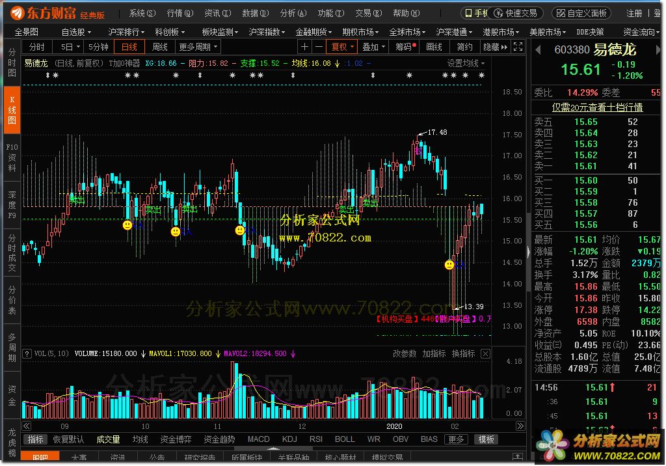The width and height of the screenshot is (666, 466).
Task: Open the K线图 sidebar tab
Action: [12, 110]
